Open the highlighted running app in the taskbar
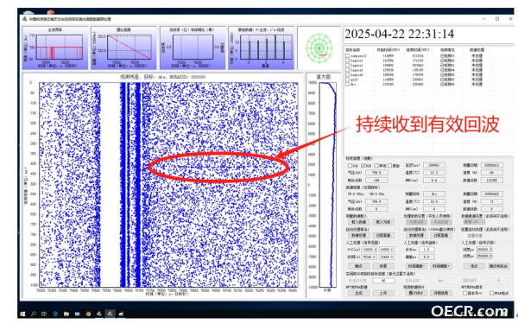Image resolution: width=518 pixels, height=324 pixels. (x=110, y=314)
